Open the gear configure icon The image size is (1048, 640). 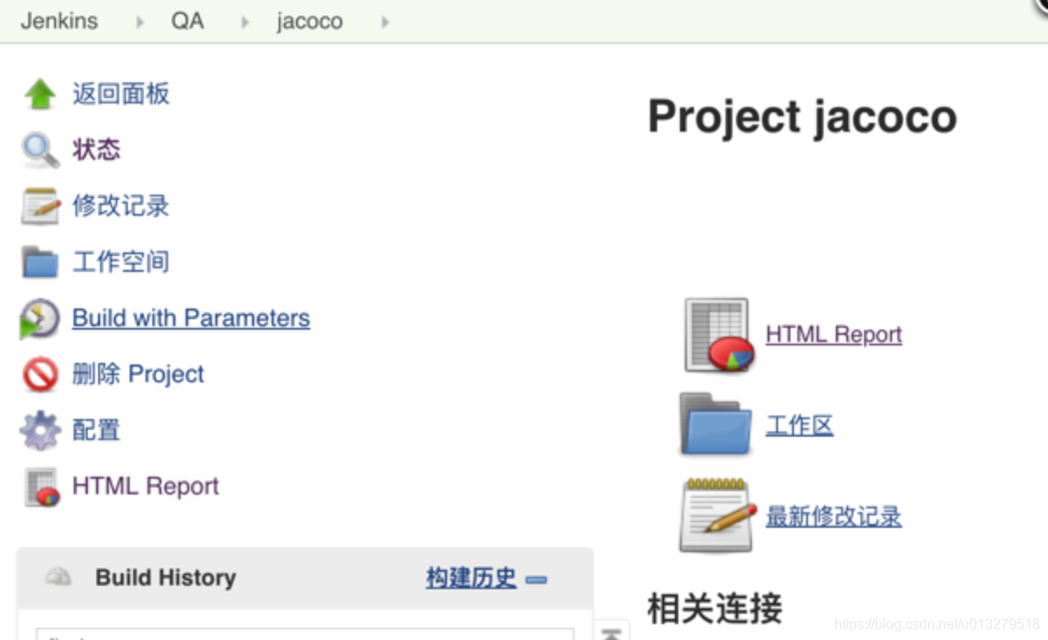tap(40, 430)
